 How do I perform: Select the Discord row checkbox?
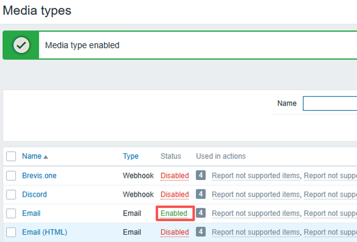11,195
